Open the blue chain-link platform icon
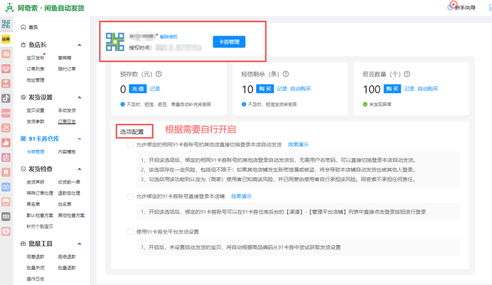The image size is (492, 285). 6,187
